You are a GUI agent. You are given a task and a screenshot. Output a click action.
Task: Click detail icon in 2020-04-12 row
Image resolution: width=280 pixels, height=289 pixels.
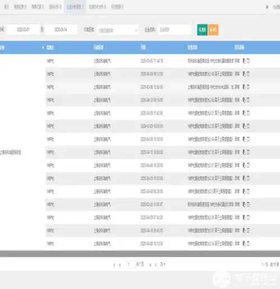[x=248, y=100]
